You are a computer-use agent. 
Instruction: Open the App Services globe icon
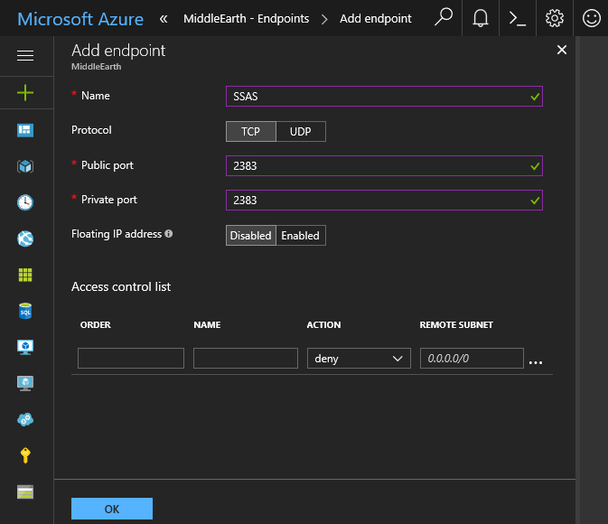tap(25, 239)
